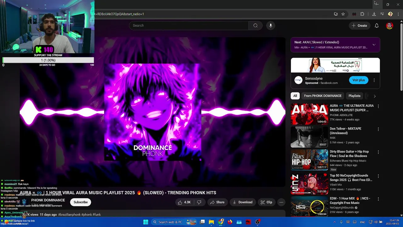
Task: Click inside the YouTube Search field
Action: point(189,26)
